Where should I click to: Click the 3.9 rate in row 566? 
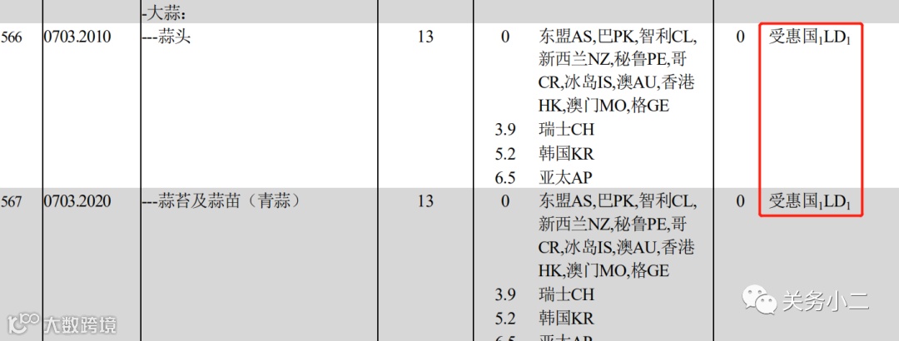pos(505,130)
